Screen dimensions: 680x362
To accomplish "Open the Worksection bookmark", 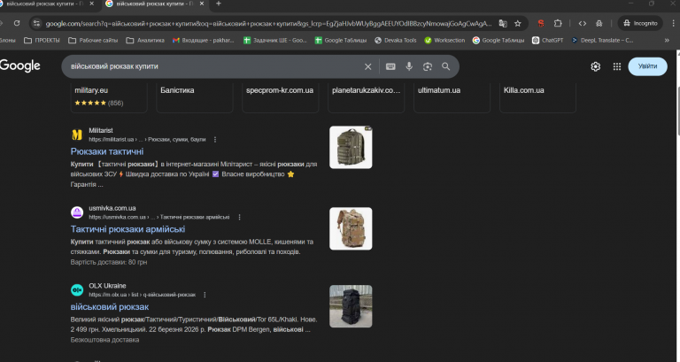I will [x=445, y=41].
